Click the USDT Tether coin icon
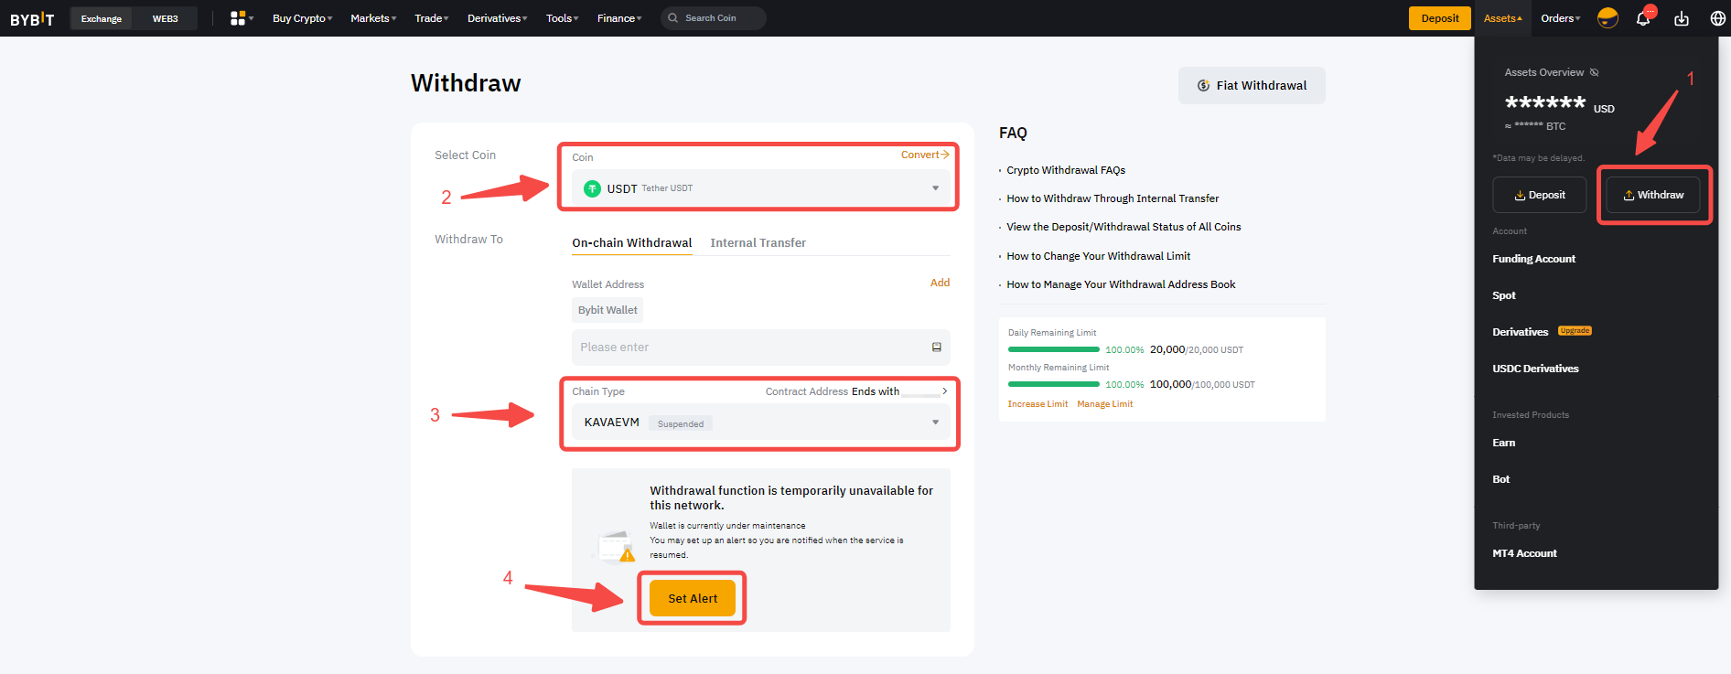 [592, 188]
